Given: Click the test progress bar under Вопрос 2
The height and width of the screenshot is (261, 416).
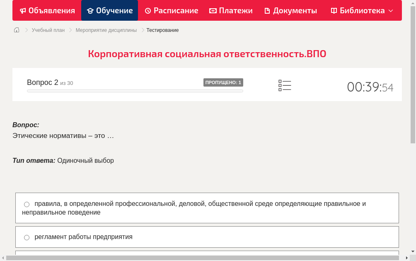Looking at the screenshot, I should click(x=135, y=91).
